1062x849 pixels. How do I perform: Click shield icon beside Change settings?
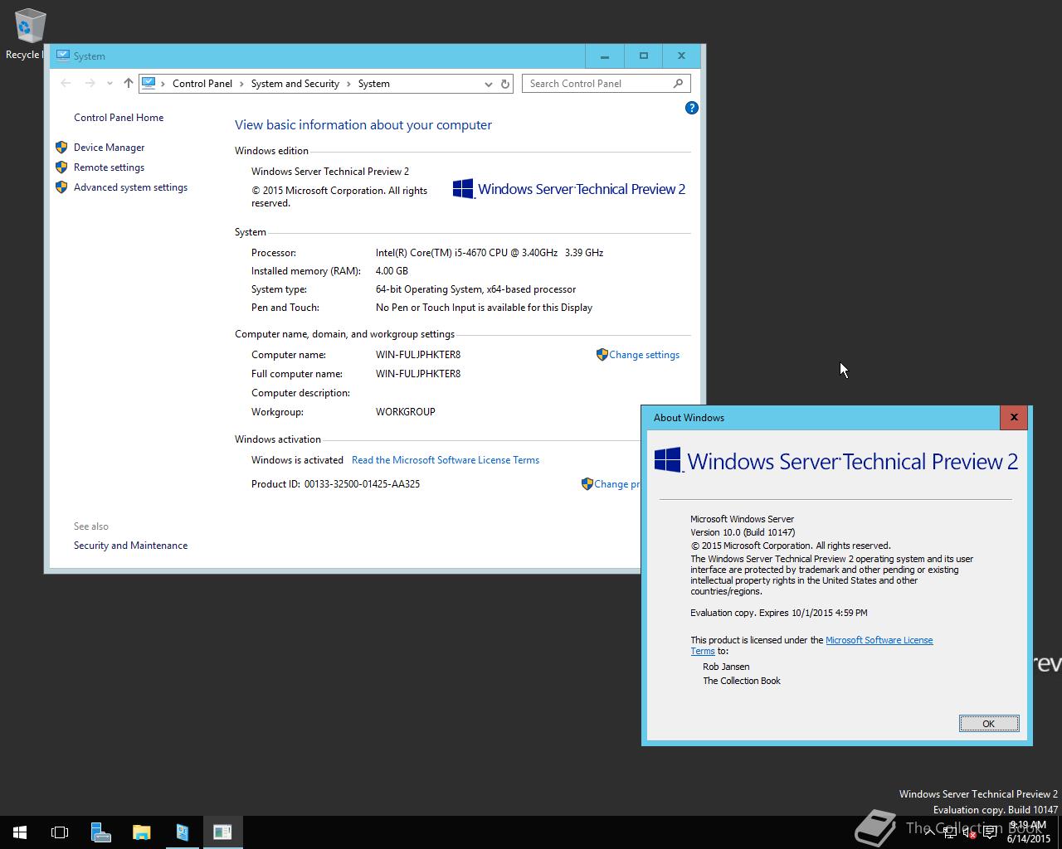(x=602, y=355)
